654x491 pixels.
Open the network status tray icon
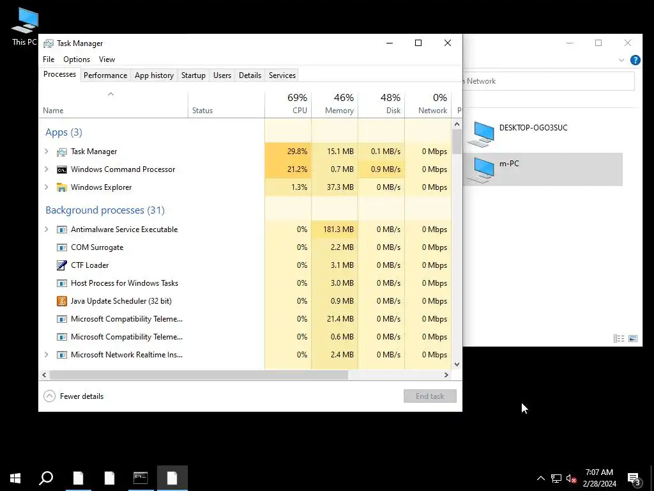(x=556, y=478)
